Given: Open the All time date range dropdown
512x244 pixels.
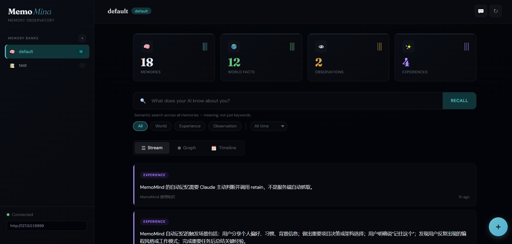Looking at the screenshot, I should 269,126.
